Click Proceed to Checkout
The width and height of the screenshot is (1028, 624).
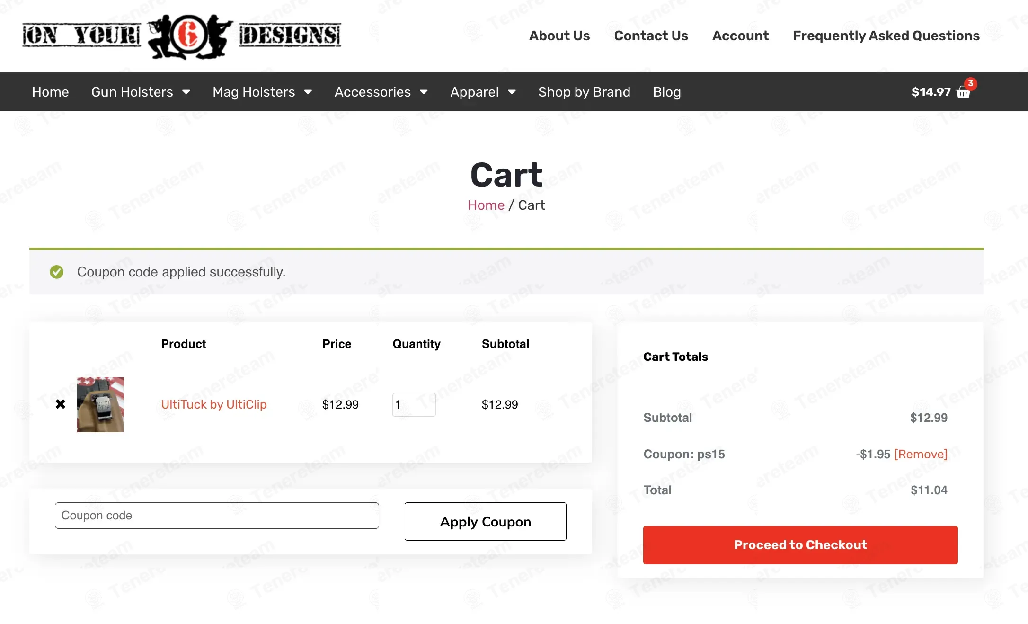[800, 545]
